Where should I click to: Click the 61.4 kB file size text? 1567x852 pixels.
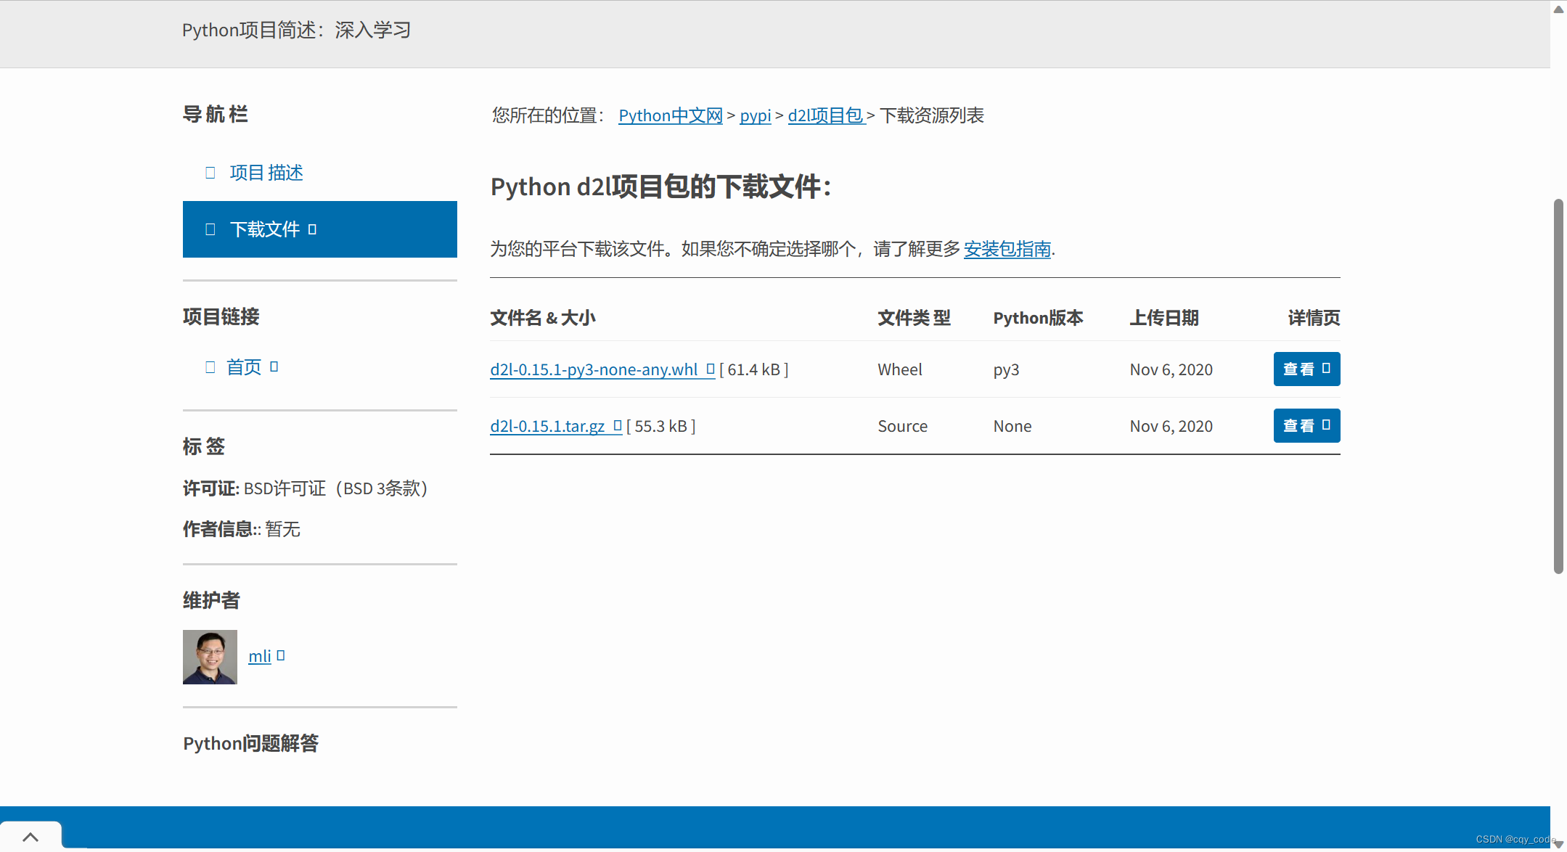pyautogui.click(x=753, y=369)
